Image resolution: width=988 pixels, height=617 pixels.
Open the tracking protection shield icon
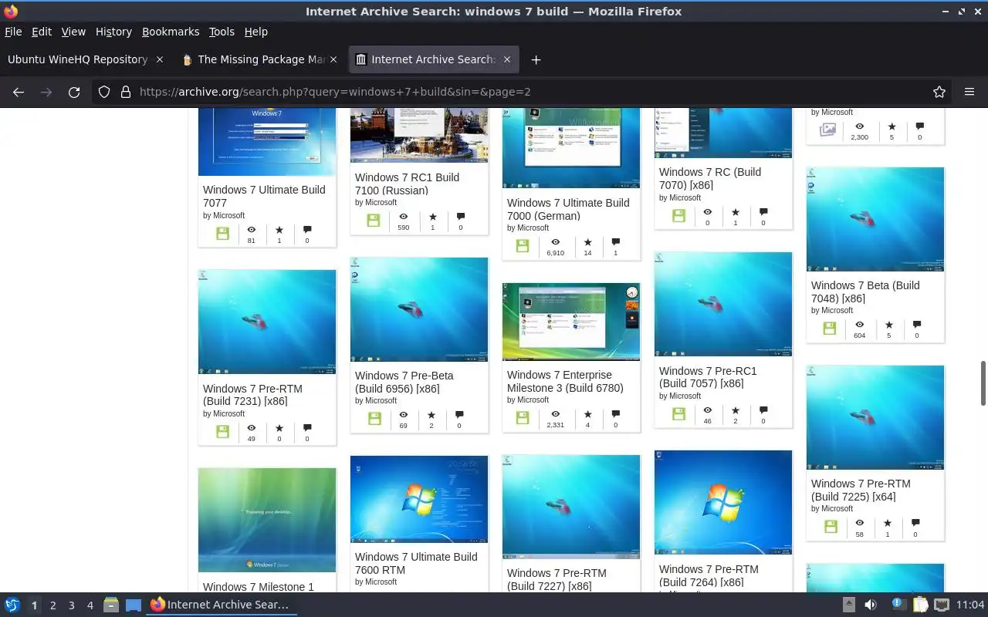coord(104,92)
